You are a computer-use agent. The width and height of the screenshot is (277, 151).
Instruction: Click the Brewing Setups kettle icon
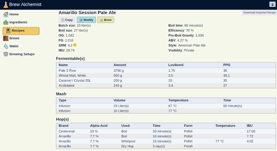pyautogui.click(x=6, y=54)
